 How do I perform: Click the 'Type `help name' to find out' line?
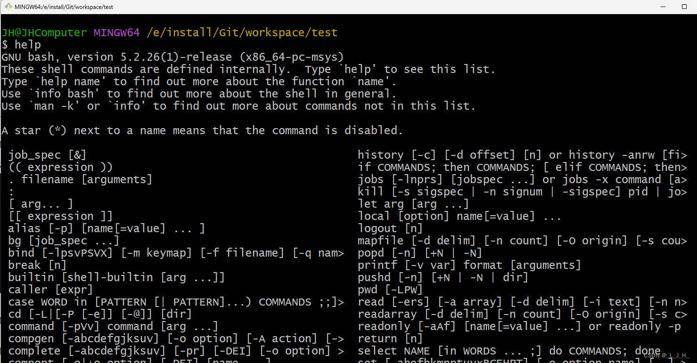coord(199,81)
